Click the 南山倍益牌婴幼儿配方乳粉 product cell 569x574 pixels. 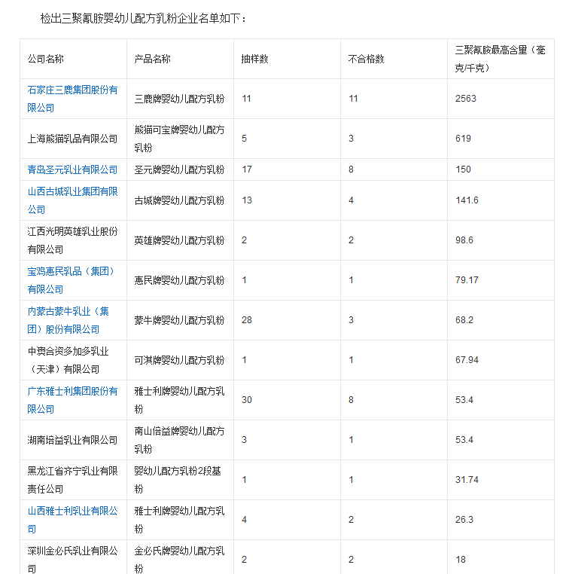[x=179, y=440]
